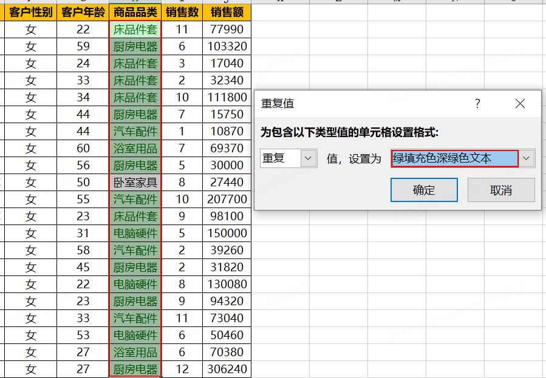Click the cell with value 111800
Image resolution: width=546 pixels, height=378 pixels.
[227, 97]
